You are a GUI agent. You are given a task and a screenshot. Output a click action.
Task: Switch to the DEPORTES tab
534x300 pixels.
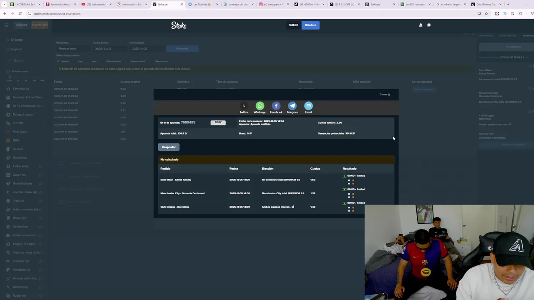pos(40,25)
